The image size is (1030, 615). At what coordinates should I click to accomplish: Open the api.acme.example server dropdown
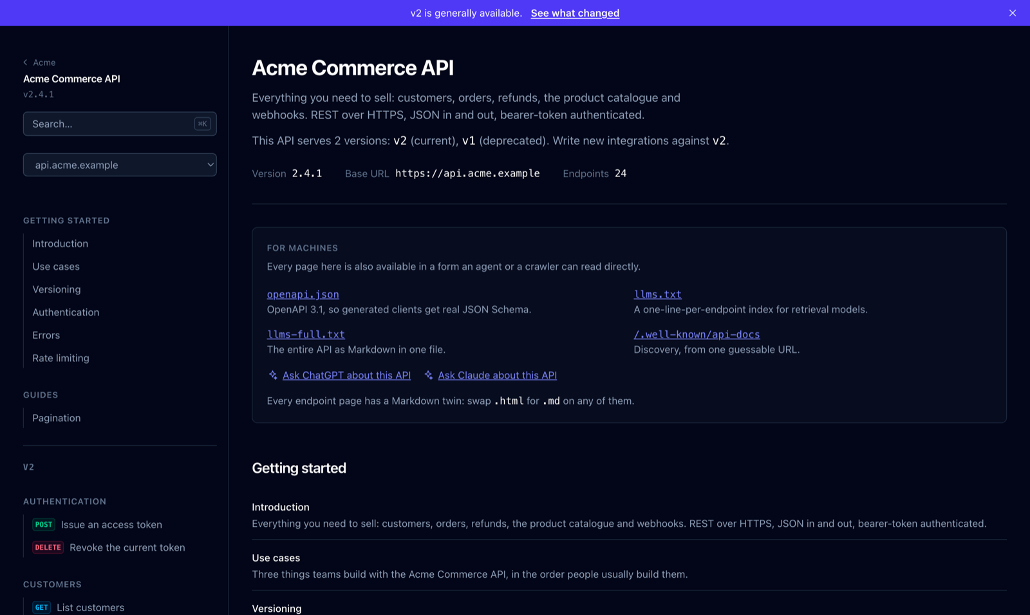(120, 165)
